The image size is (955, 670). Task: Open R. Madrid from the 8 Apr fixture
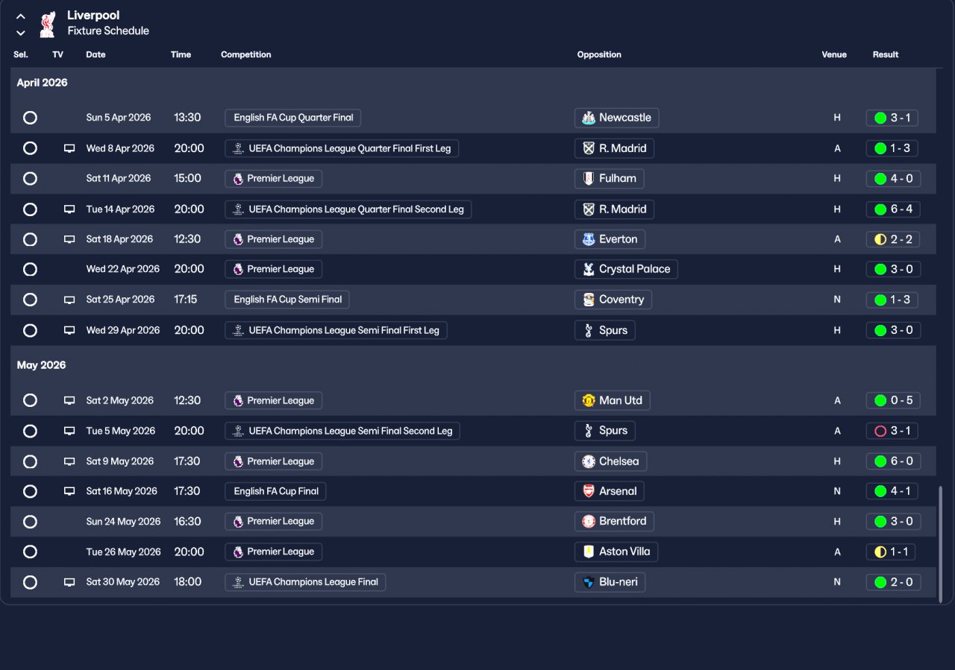click(x=614, y=148)
